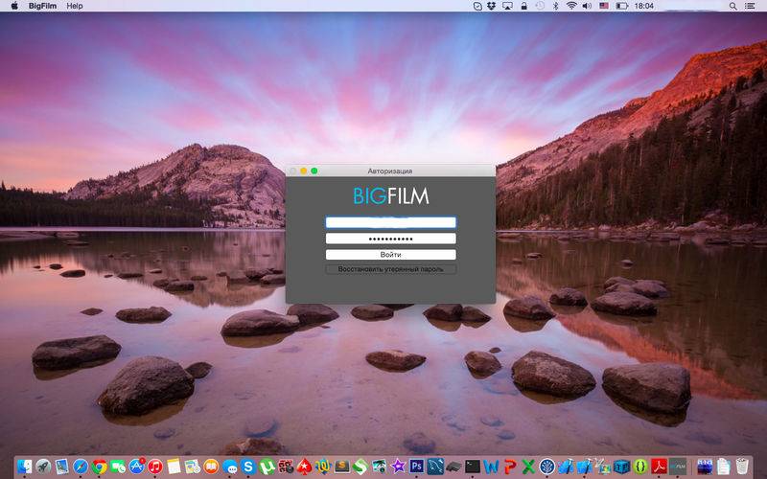Open Spotlight search in menu bar
The image size is (767, 479).
pyautogui.click(x=732, y=6)
